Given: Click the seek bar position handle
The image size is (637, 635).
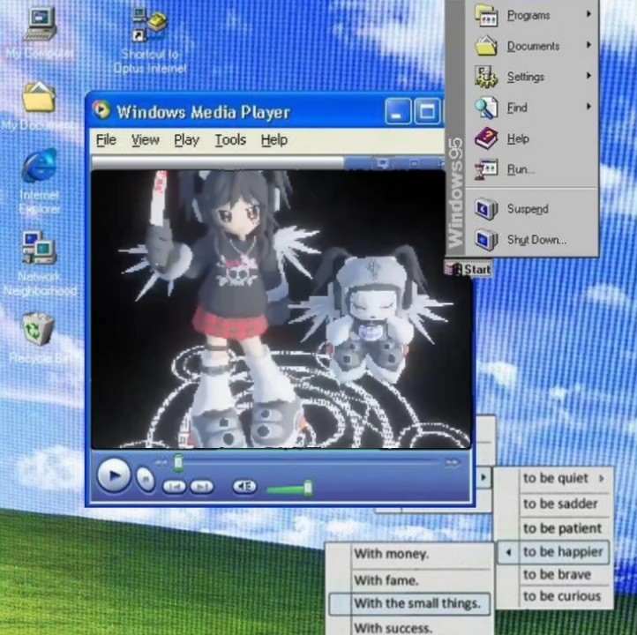Looking at the screenshot, I should pos(178,462).
